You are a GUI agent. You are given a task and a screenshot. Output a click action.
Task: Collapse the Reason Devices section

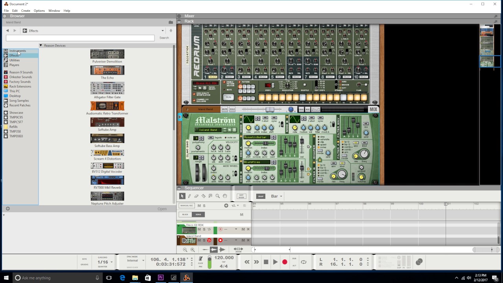point(40,46)
